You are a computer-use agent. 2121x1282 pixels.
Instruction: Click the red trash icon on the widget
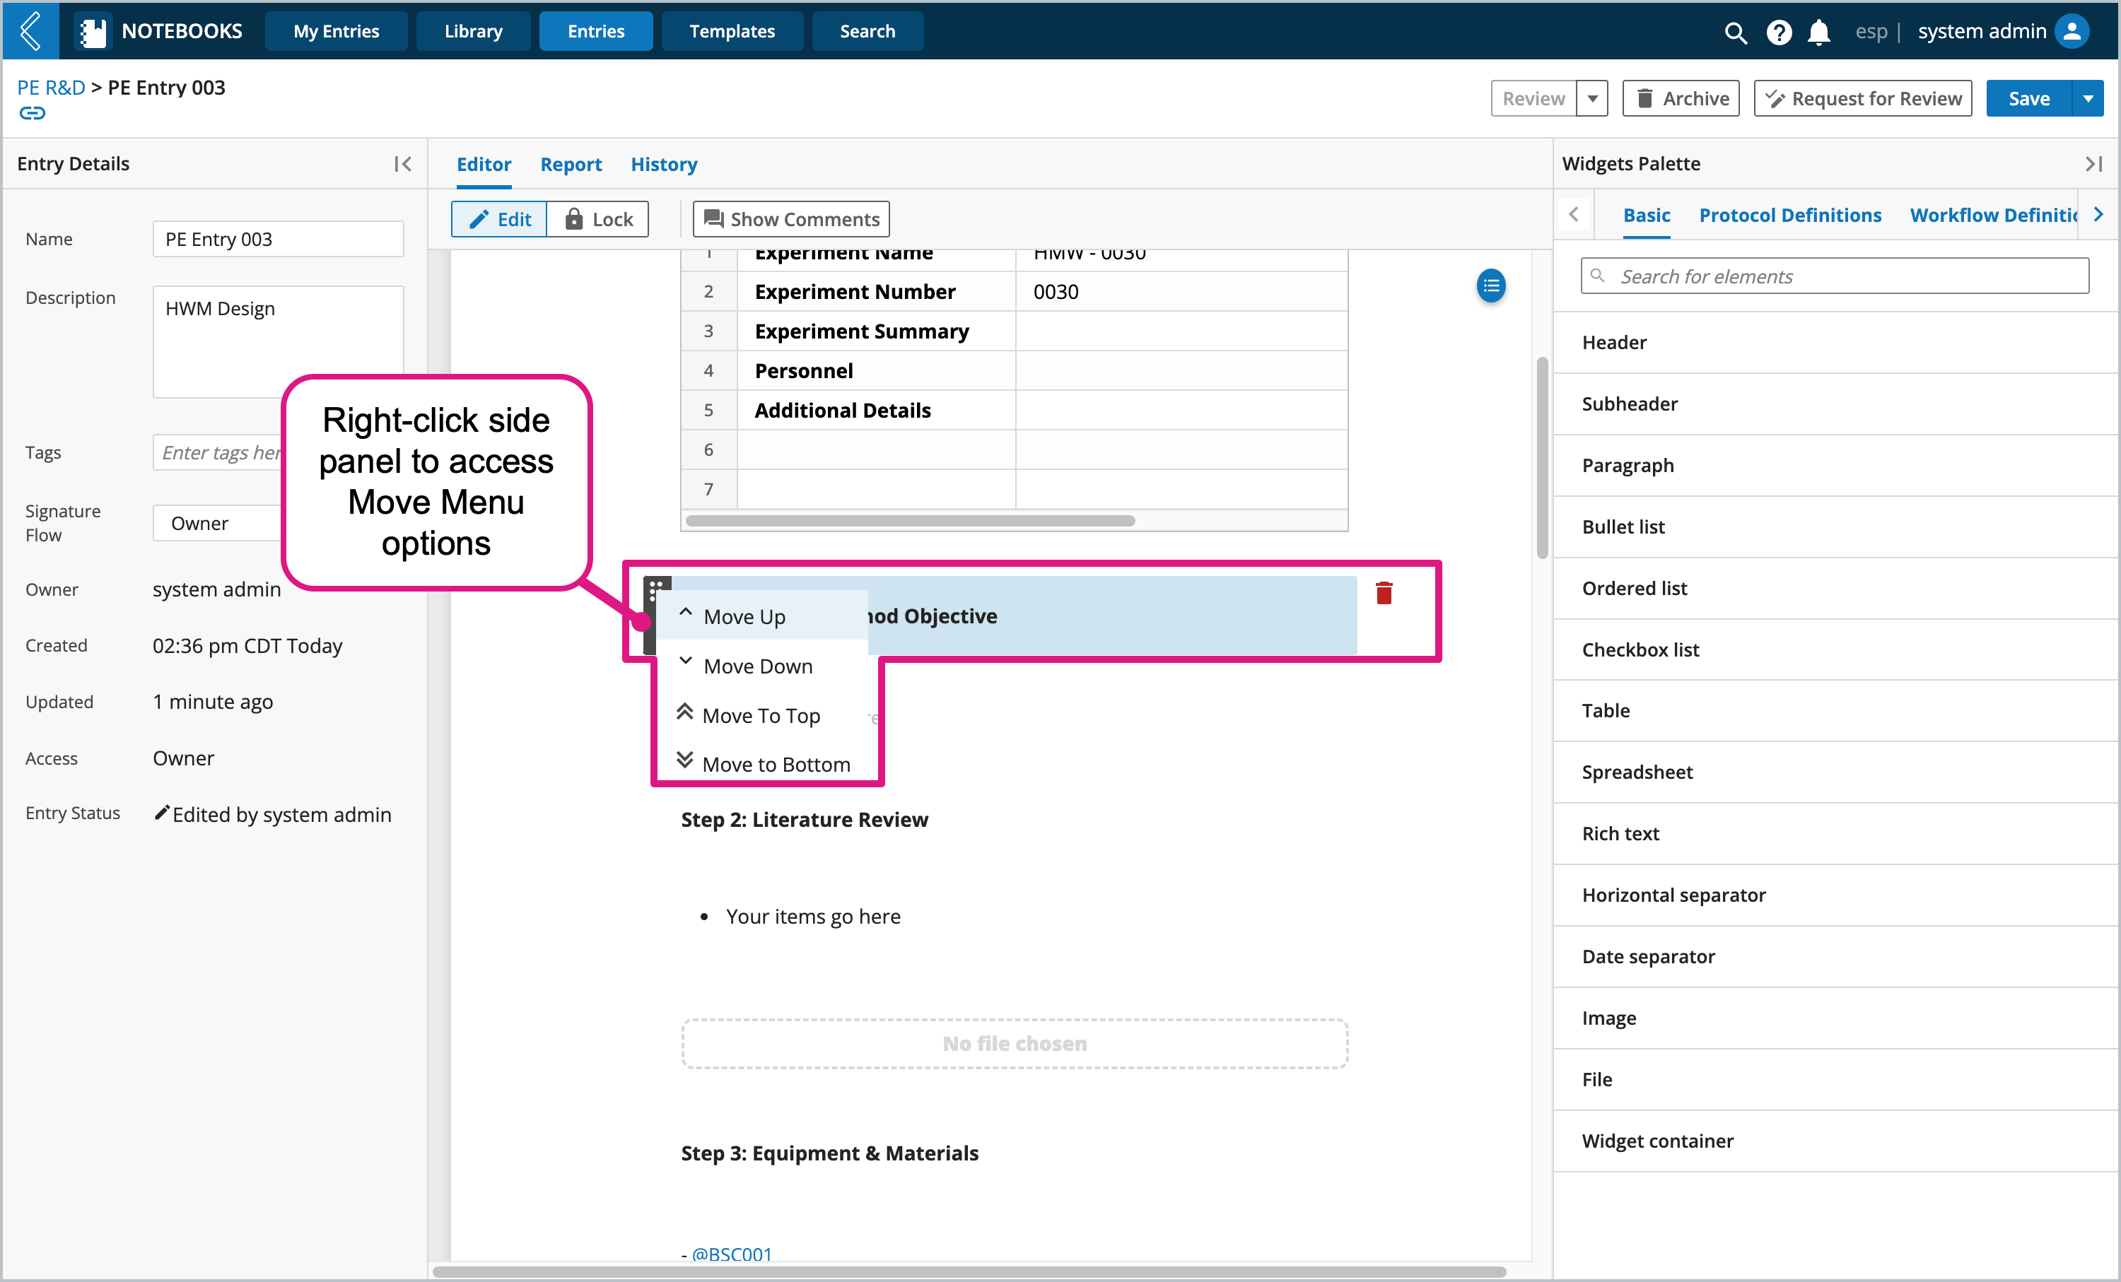coord(1384,593)
